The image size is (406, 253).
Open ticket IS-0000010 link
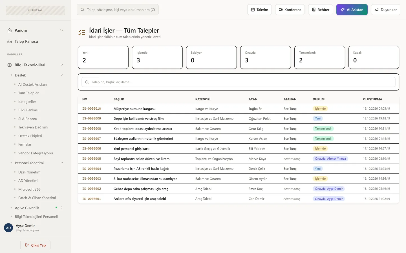coord(92,109)
